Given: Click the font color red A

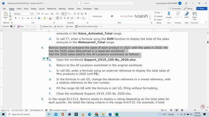Looking at the screenshot, I should click(x=50, y=18).
